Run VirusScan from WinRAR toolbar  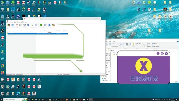(41, 26)
